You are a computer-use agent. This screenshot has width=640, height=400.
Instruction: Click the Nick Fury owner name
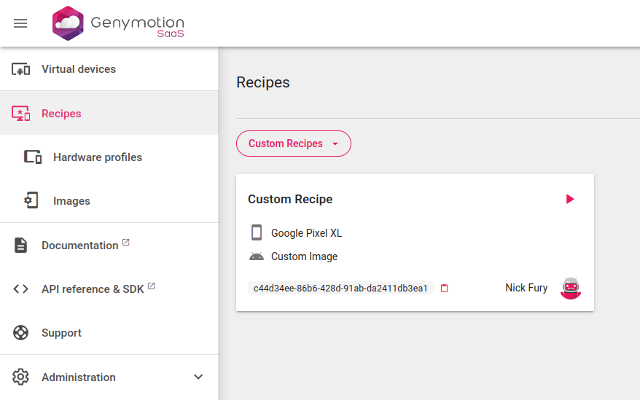point(526,288)
